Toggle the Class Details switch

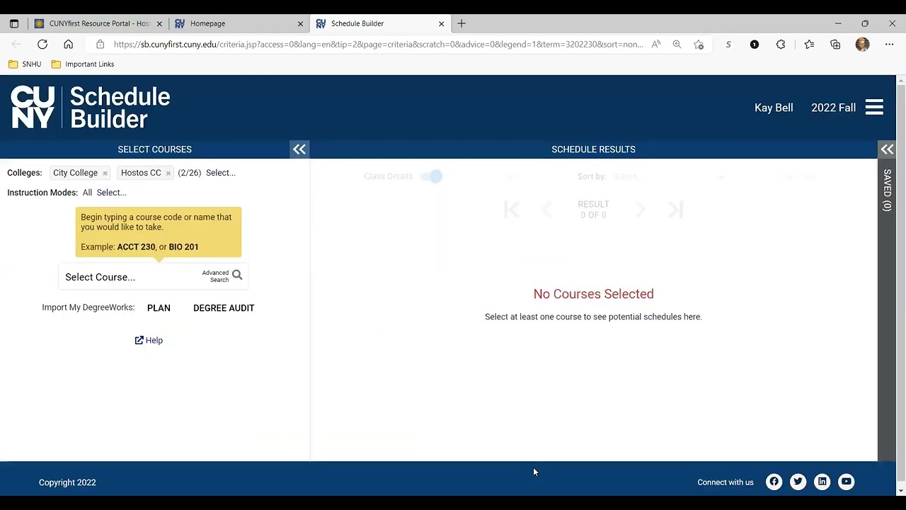(x=431, y=176)
